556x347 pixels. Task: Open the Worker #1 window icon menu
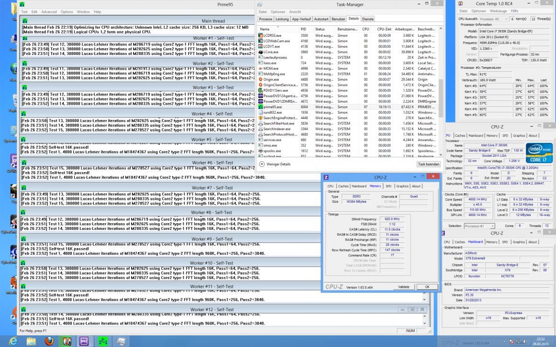tap(25, 38)
